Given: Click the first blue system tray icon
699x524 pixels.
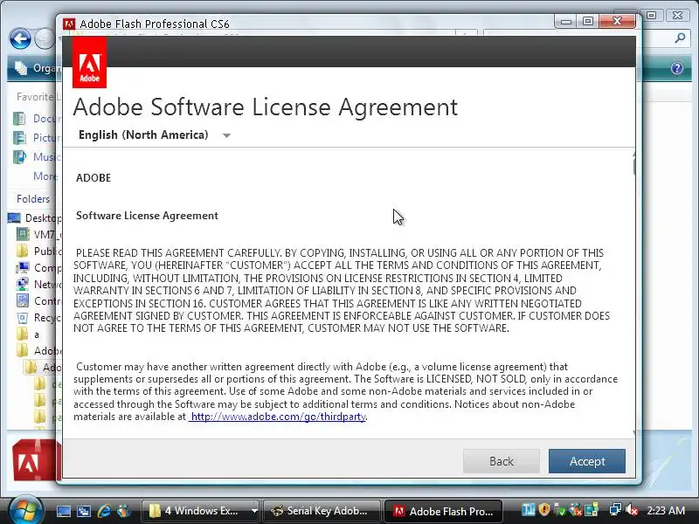Looking at the screenshot, I should [x=529, y=509].
